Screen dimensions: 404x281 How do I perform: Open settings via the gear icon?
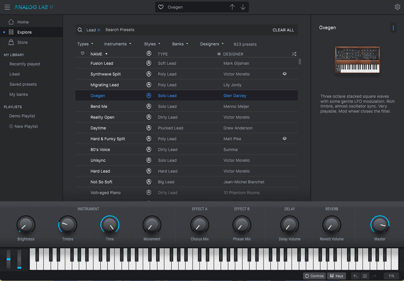397,7
